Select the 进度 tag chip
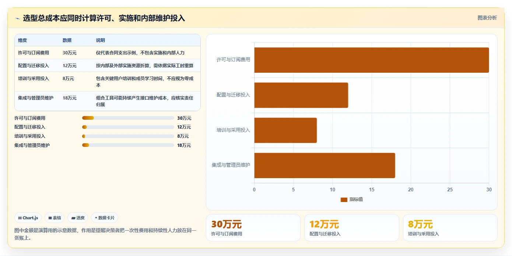Viewport: 512px width, 256px height. pyautogui.click(x=78, y=218)
